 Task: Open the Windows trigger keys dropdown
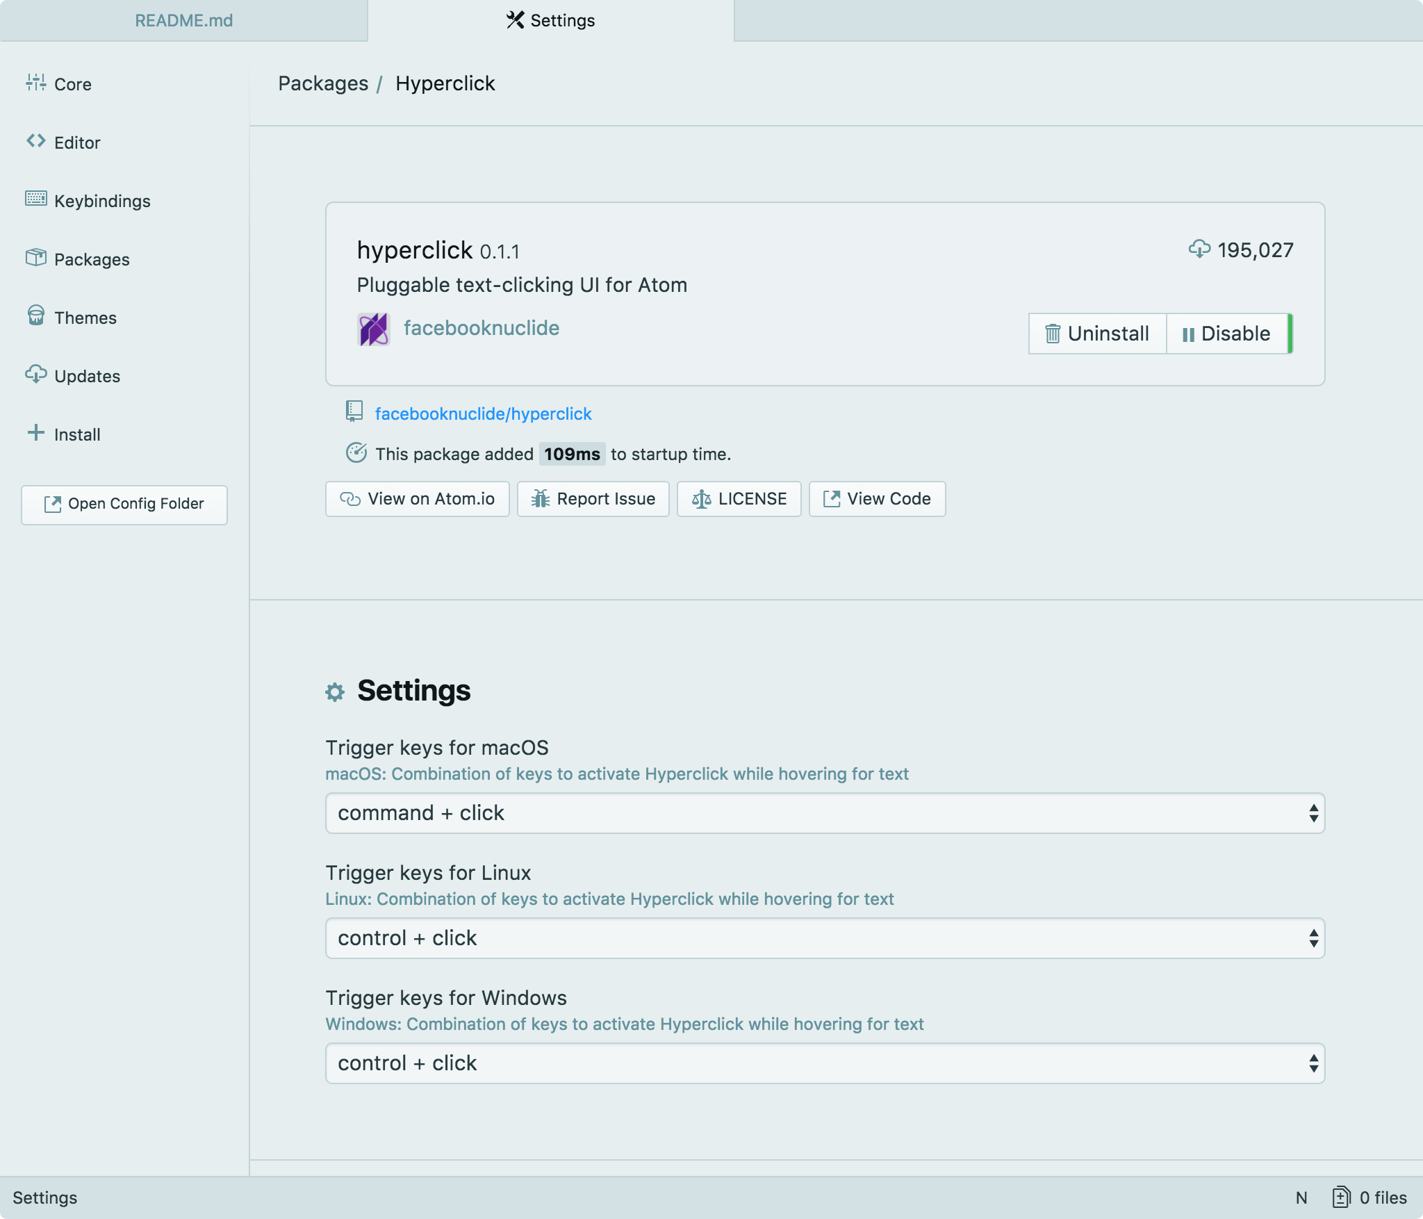824,1063
